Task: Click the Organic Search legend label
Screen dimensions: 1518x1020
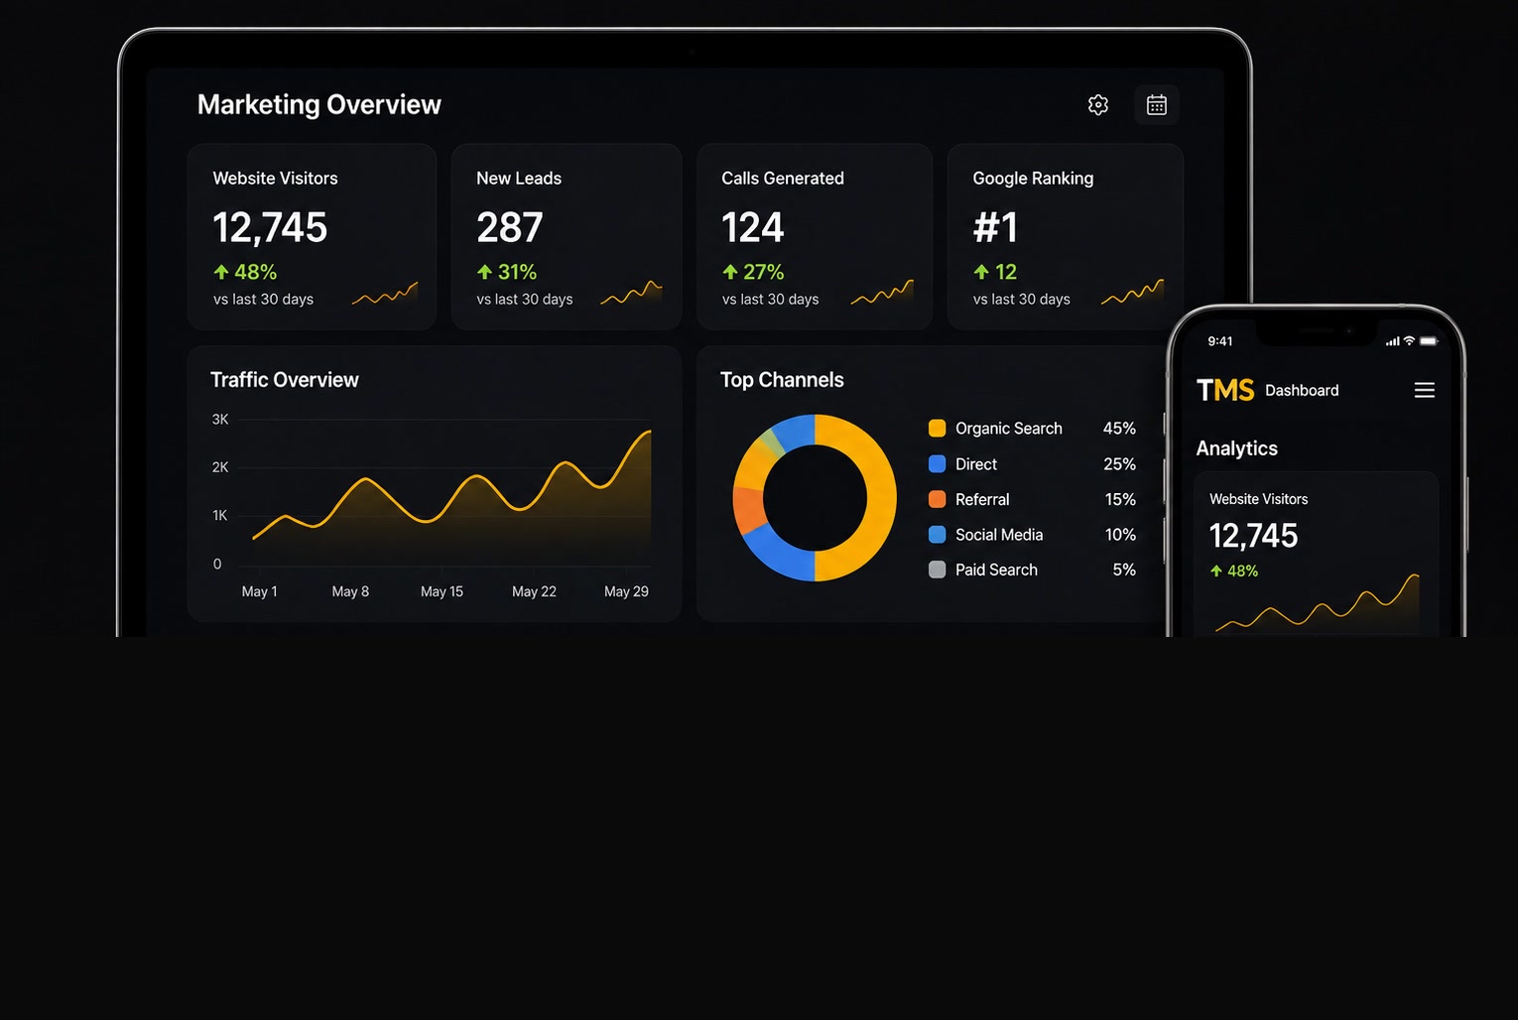Action: pyautogui.click(x=1009, y=429)
